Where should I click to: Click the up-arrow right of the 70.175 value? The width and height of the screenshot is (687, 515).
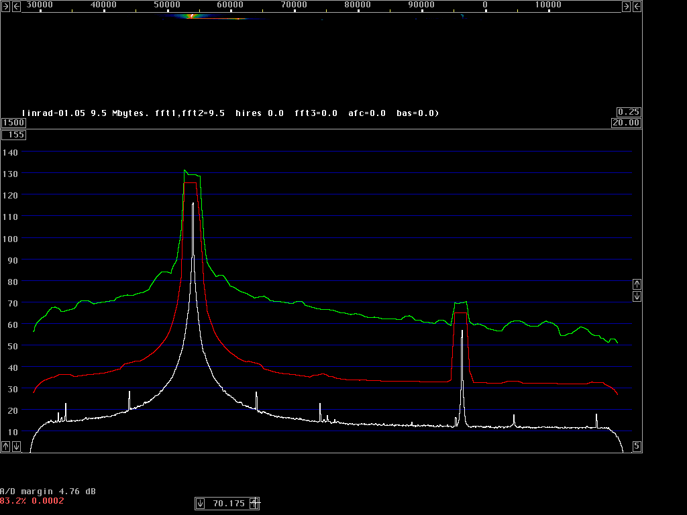coord(254,503)
